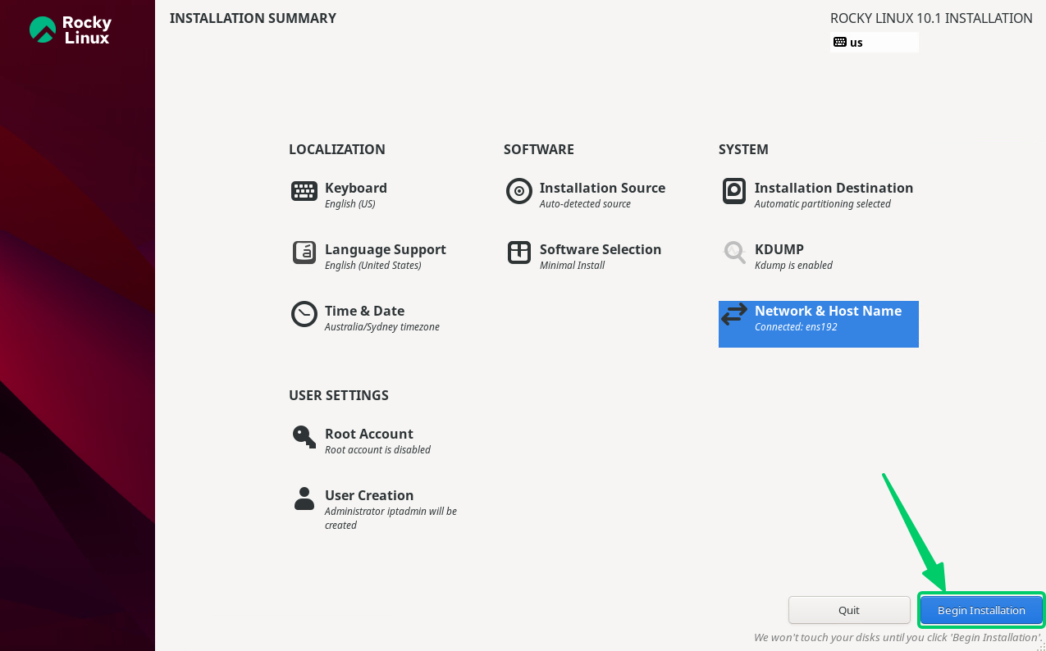Open KDUMP configuration label
The width and height of the screenshot is (1046, 651).
(x=779, y=249)
